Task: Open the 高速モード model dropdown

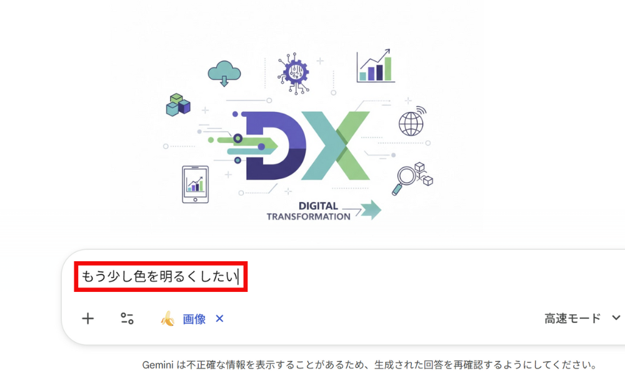Action: (x=572, y=319)
